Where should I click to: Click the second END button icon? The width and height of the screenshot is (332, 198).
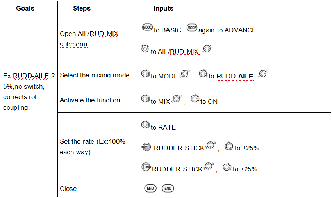click(168, 189)
